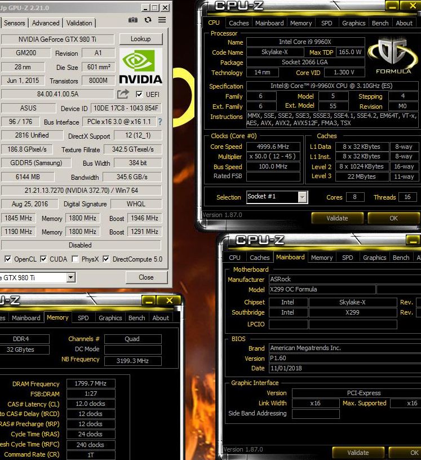Screen dimensions: 421x460
Task: Open SPD tab in Mainboard CPU-Z window
Action: (347, 258)
